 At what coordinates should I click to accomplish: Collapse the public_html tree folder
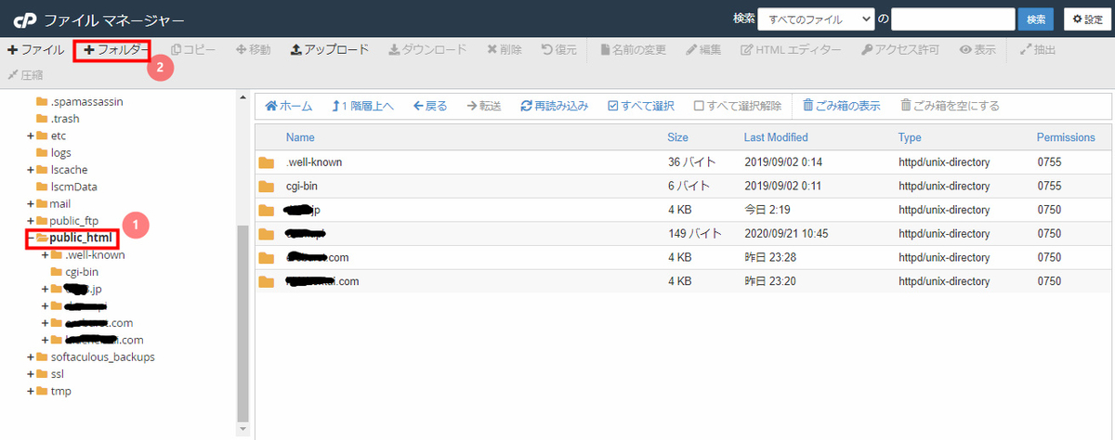tap(31, 238)
